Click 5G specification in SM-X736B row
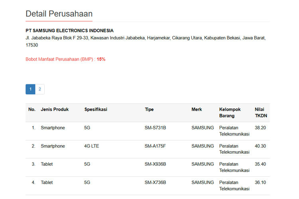 [87, 182]
